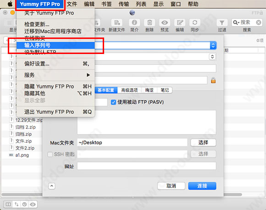Switch to the 晦涩 tab
The image size is (266, 210).
150,90
